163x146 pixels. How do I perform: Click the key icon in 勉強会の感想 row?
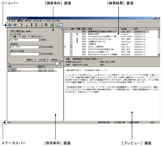pos(77,34)
